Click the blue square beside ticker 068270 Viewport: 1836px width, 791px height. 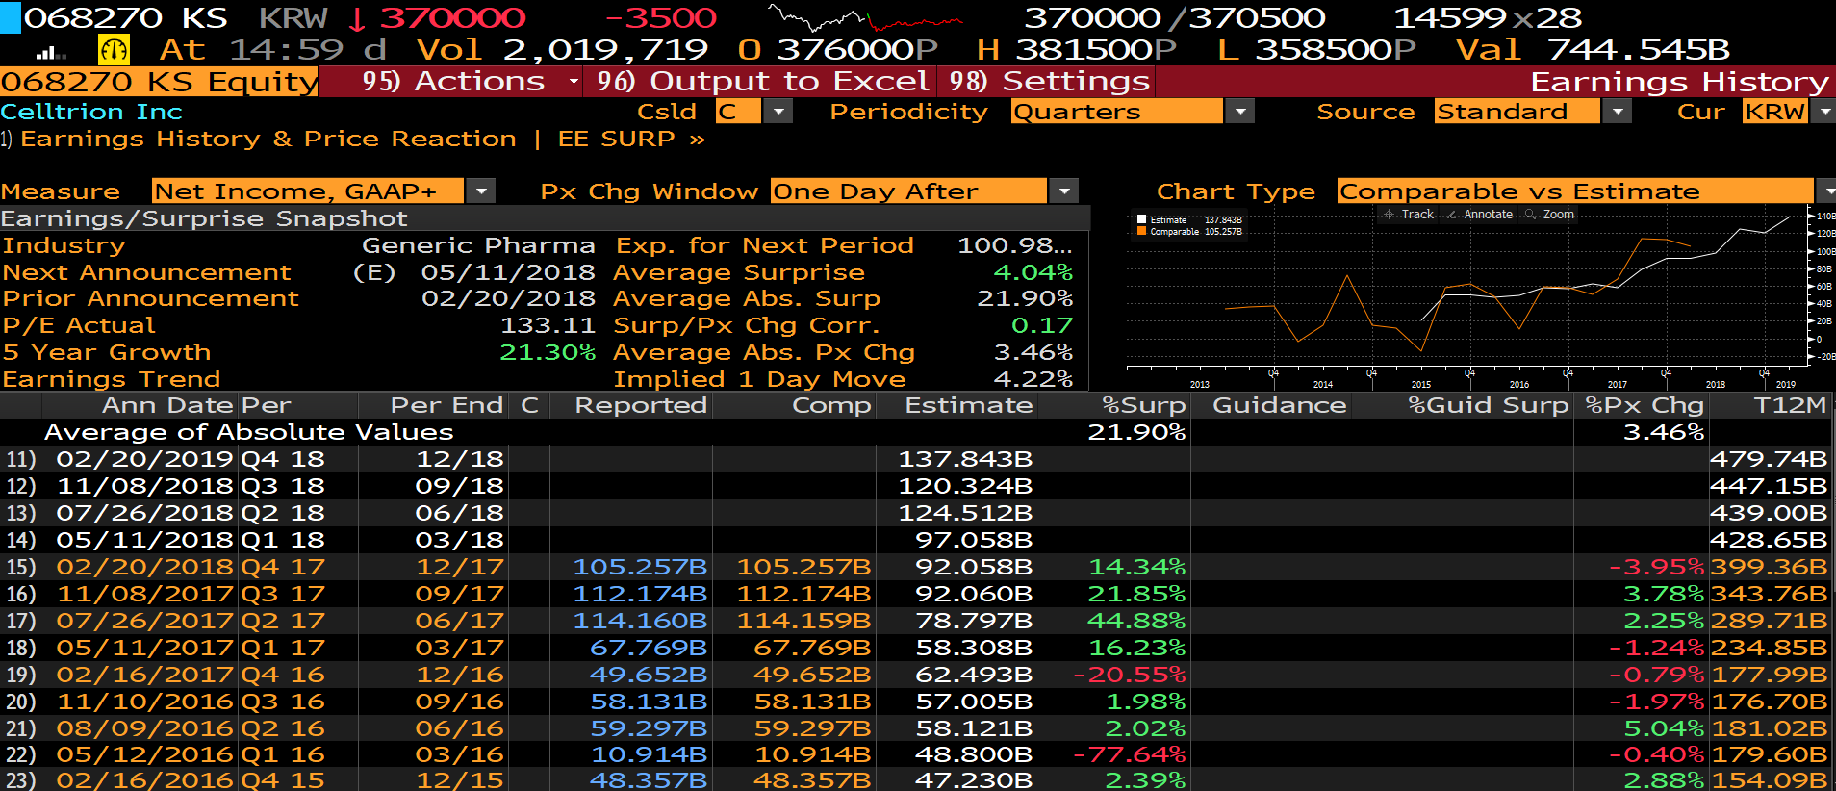tap(10, 17)
